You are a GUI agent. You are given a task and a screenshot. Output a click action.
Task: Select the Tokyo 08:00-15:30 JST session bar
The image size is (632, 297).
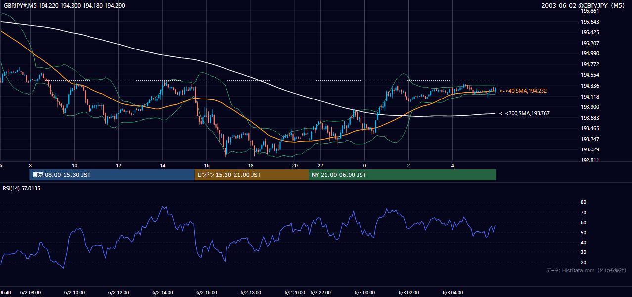coord(112,175)
